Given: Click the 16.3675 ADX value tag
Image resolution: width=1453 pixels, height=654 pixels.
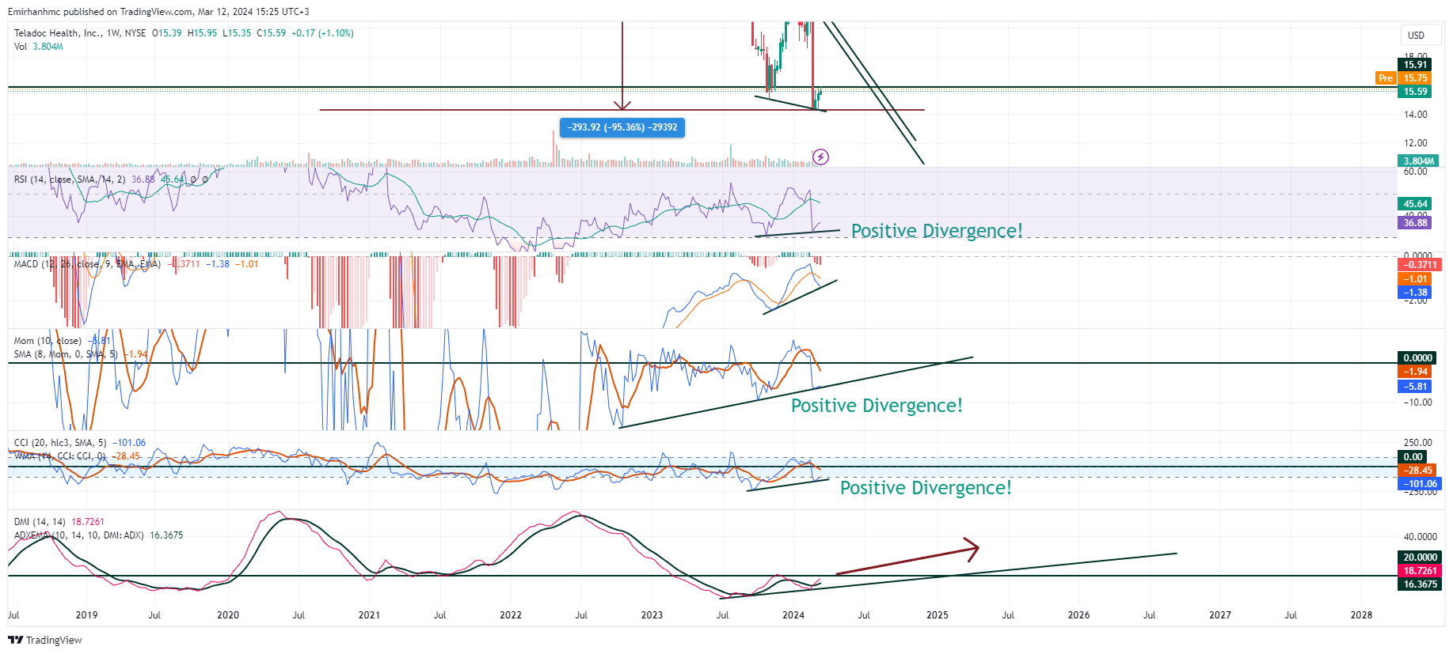Looking at the screenshot, I should 1420,584.
